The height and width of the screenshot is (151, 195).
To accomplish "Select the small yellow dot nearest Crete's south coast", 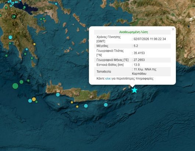I will [72, 102].
